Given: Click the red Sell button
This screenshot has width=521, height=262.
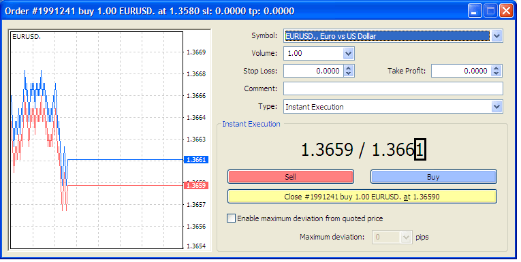Looking at the screenshot, I should point(291,177).
